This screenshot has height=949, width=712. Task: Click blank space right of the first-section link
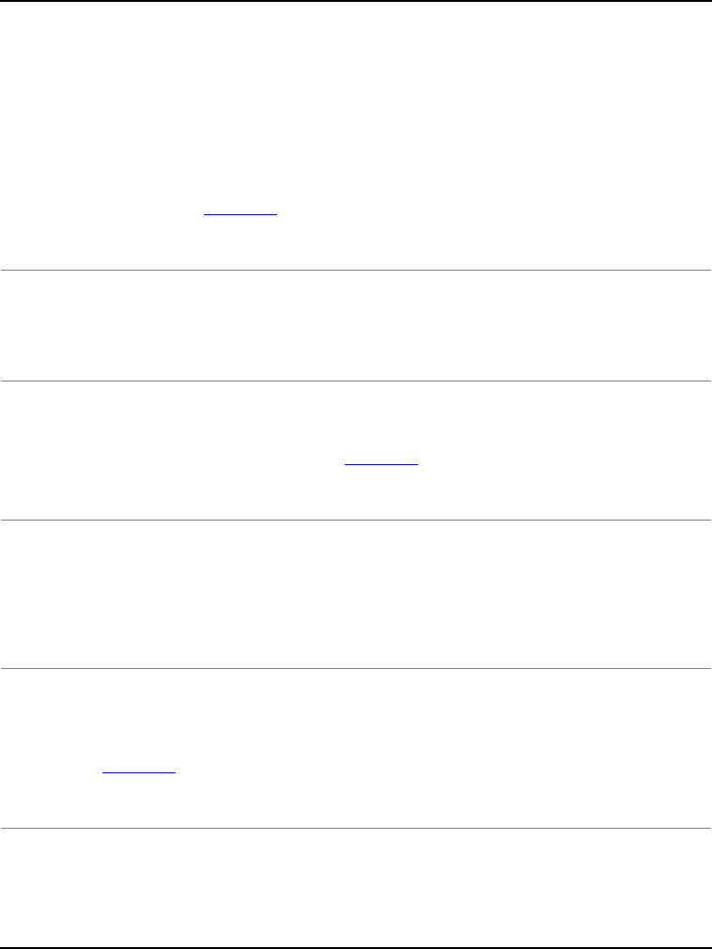pyautogui.click(x=470, y=213)
